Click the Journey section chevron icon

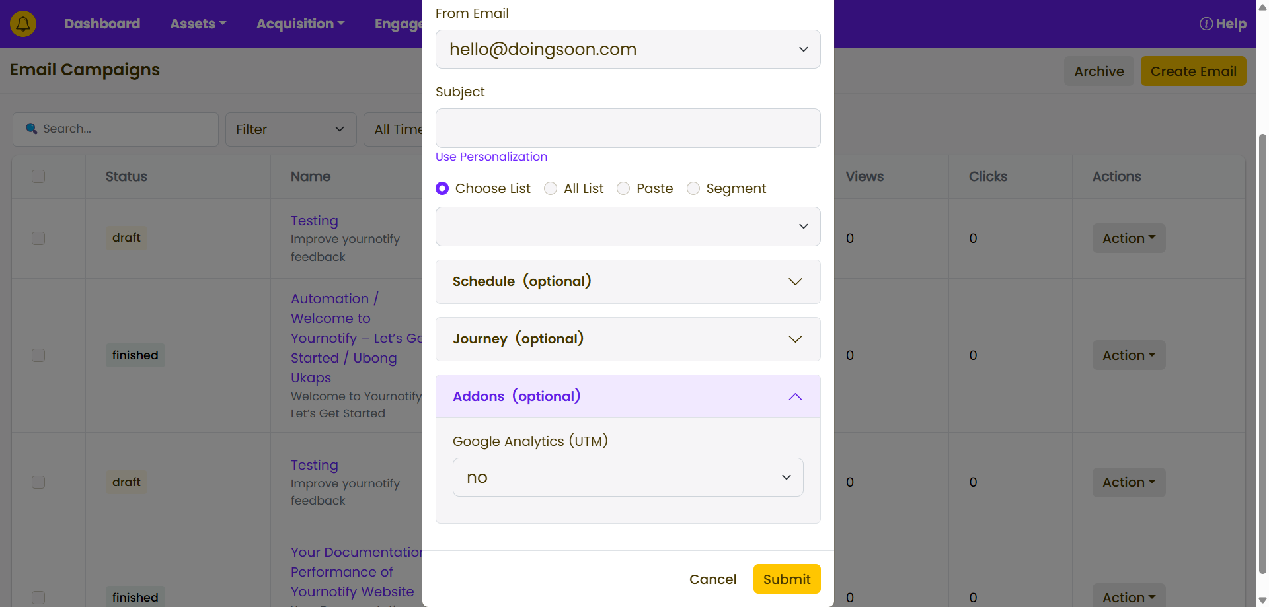(795, 339)
